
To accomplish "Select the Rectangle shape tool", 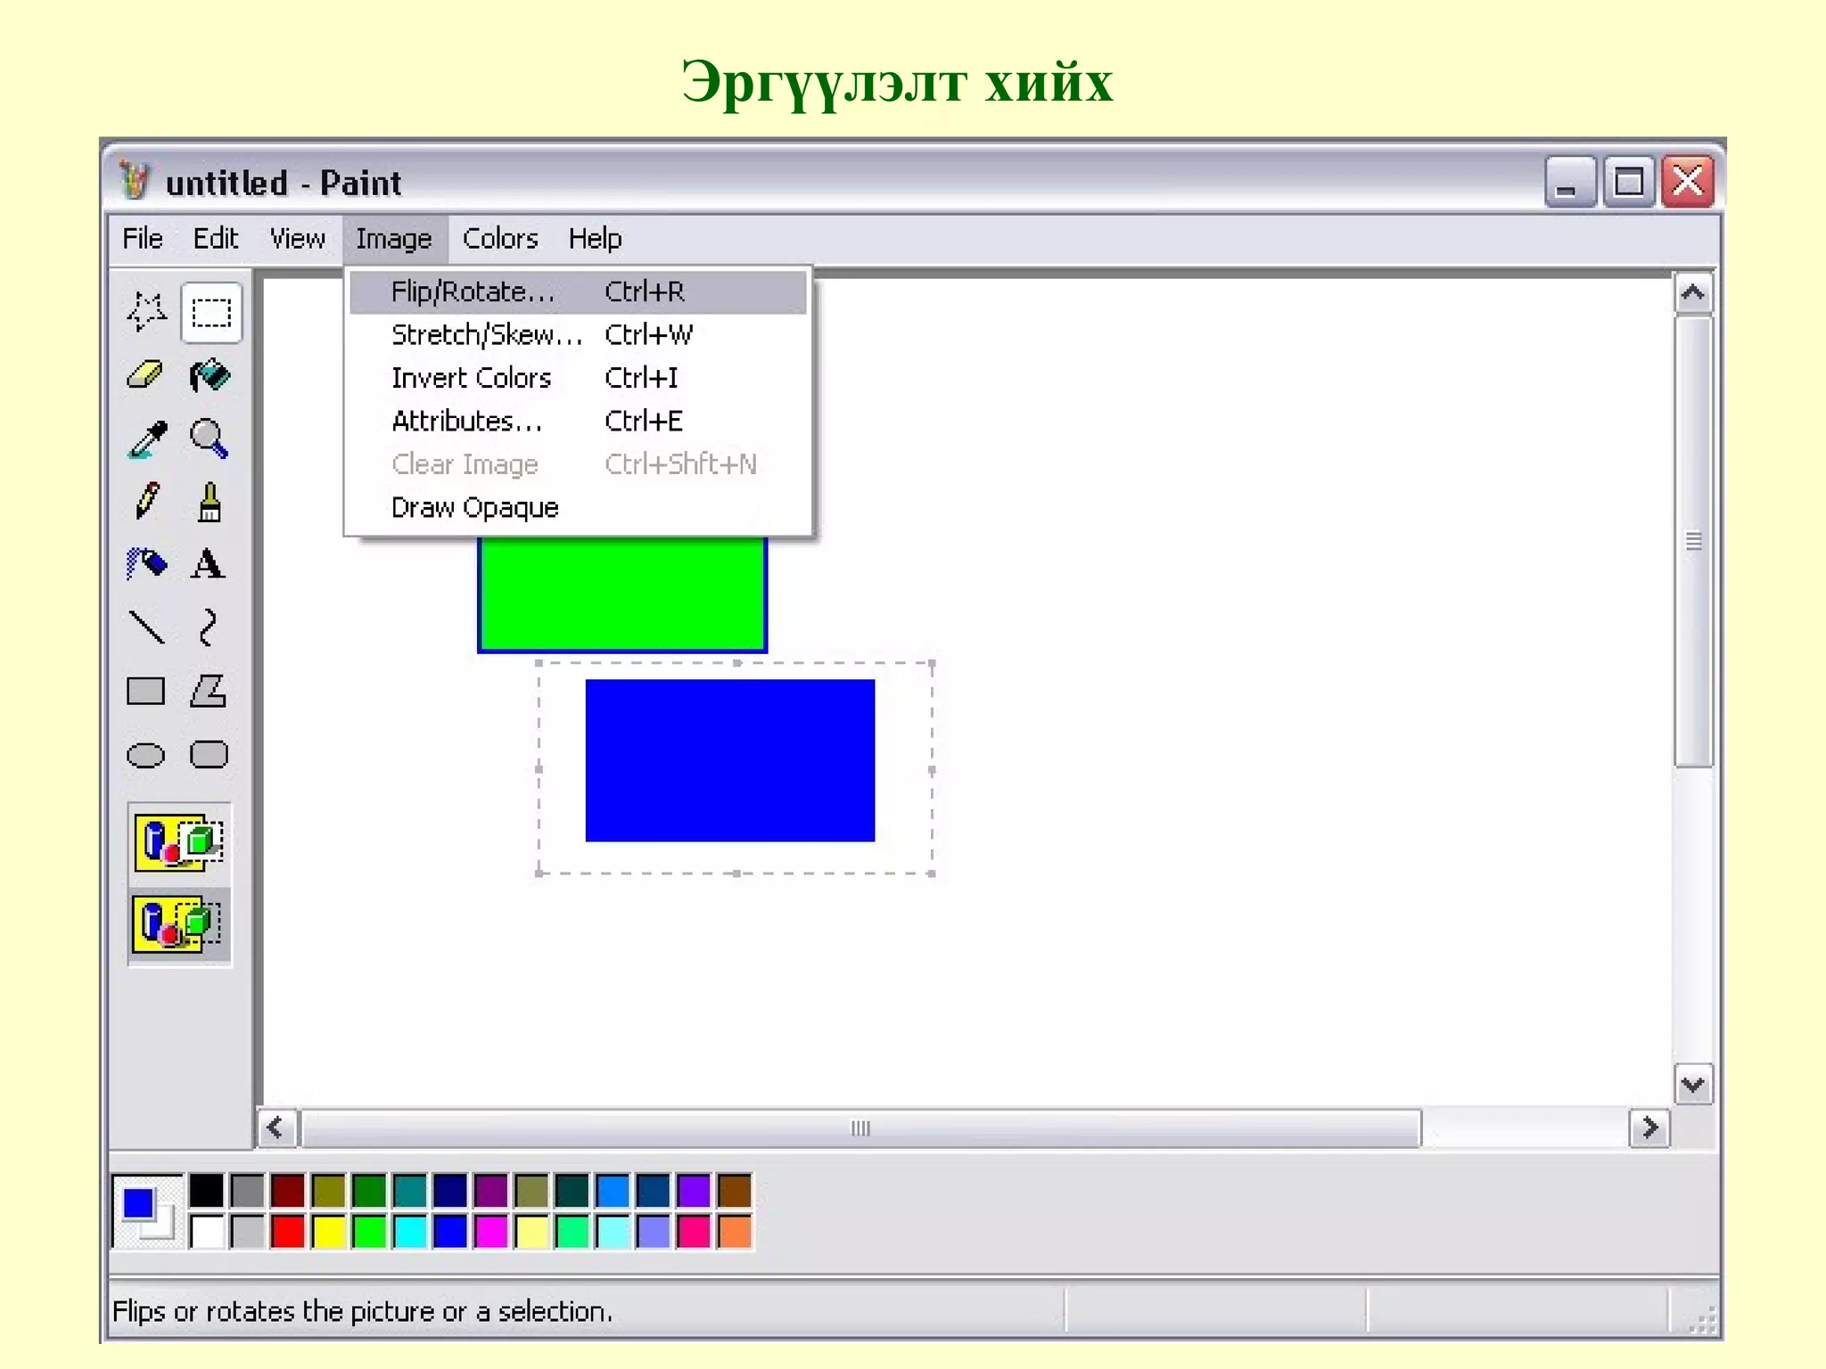I will click(x=146, y=691).
